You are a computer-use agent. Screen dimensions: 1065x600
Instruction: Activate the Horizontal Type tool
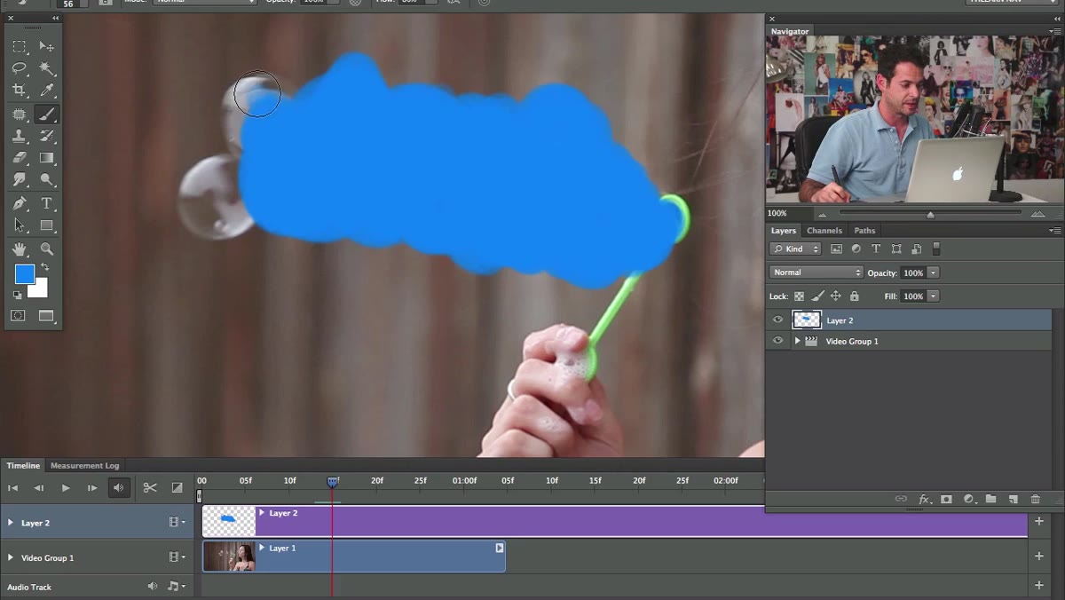click(47, 203)
